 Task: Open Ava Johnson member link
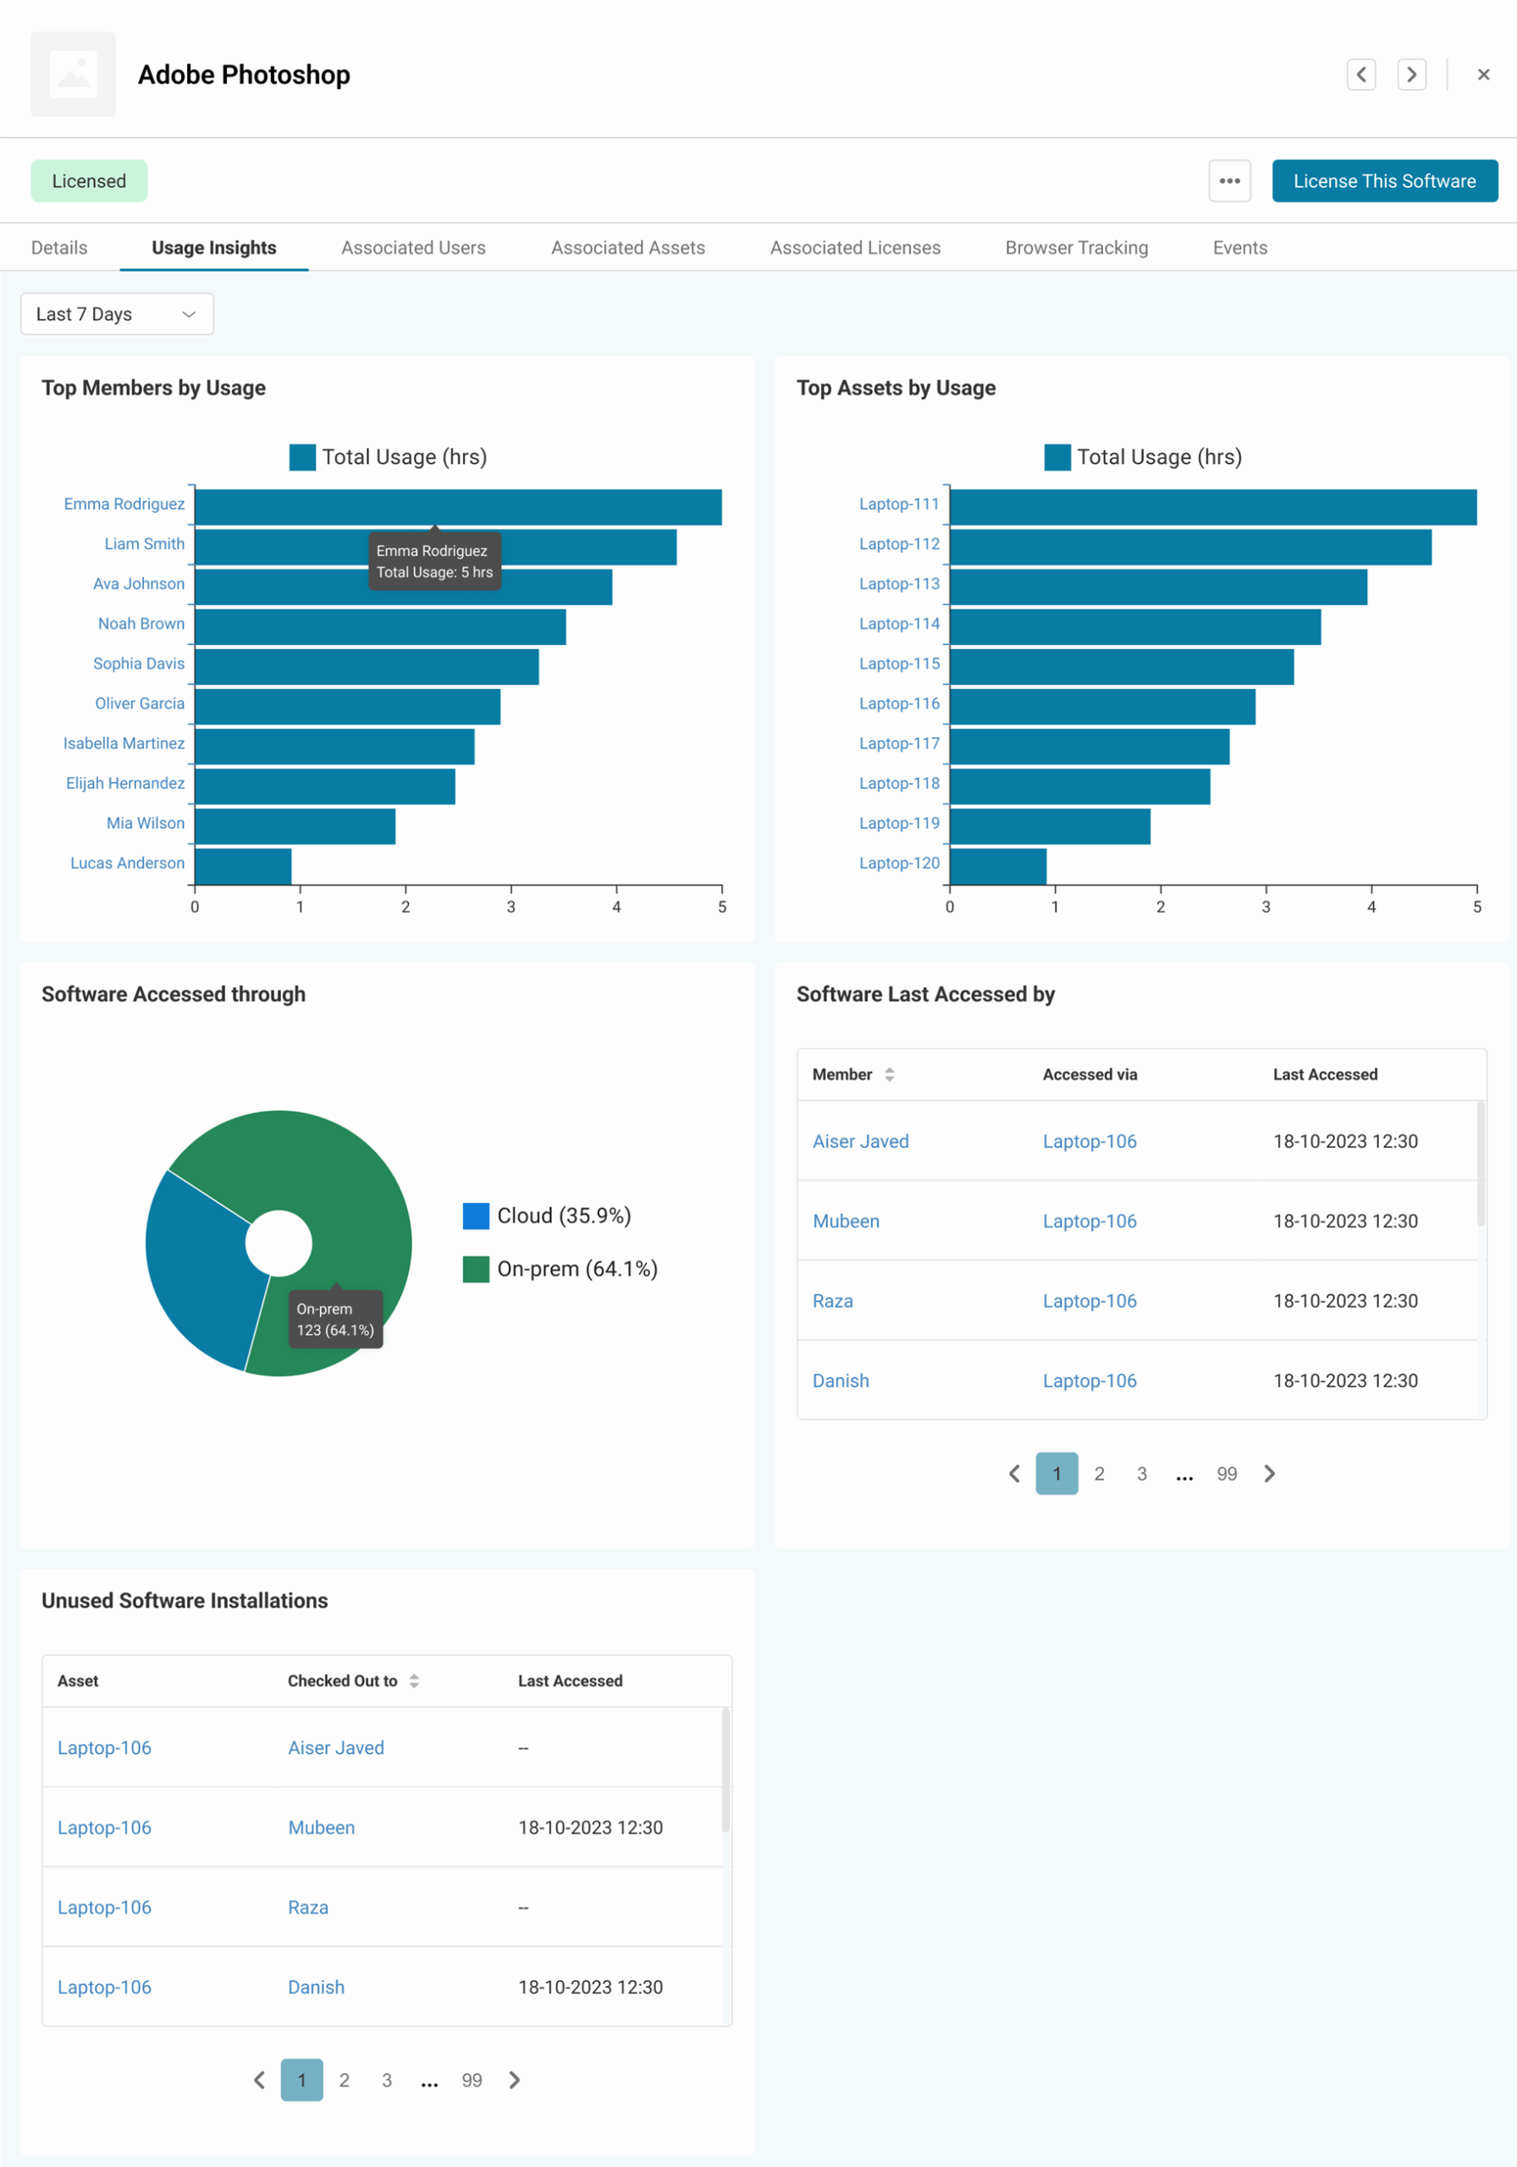139,583
